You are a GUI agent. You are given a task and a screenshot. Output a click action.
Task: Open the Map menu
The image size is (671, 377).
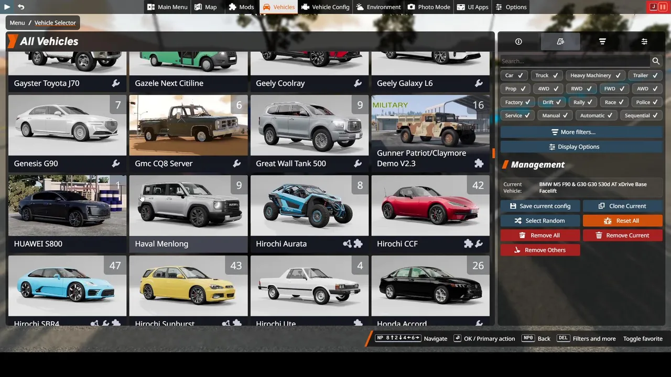[x=205, y=7]
